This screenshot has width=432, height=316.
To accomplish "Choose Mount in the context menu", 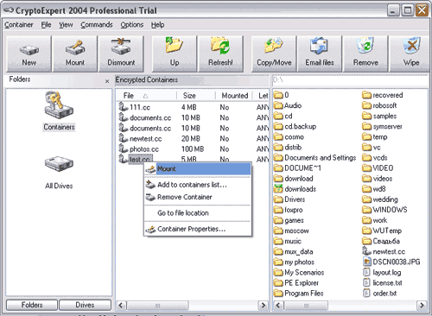I will pyautogui.click(x=198, y=168).
